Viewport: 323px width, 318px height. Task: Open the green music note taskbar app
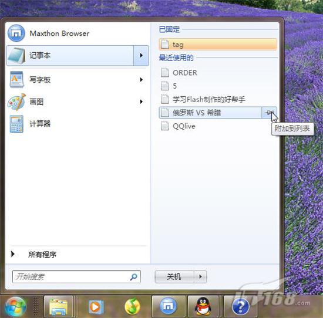(132, 307)
